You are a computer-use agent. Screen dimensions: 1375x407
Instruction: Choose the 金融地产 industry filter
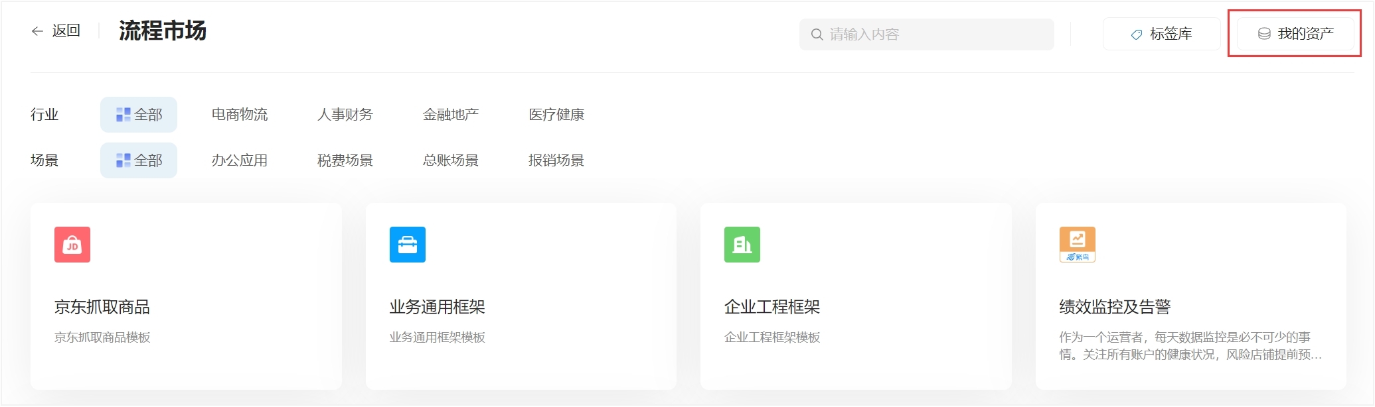tap(451, 115)
